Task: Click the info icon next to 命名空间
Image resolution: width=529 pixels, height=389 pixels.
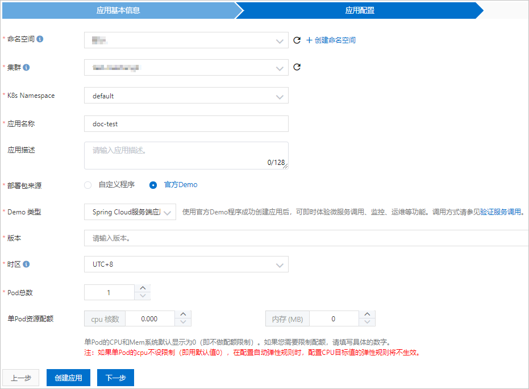Action: click(40, 39)
